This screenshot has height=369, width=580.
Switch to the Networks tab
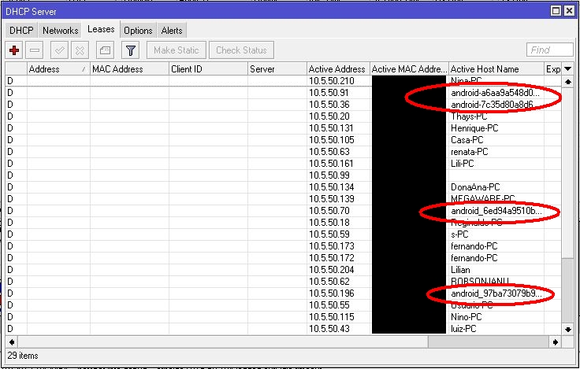[x=61, y=30]
